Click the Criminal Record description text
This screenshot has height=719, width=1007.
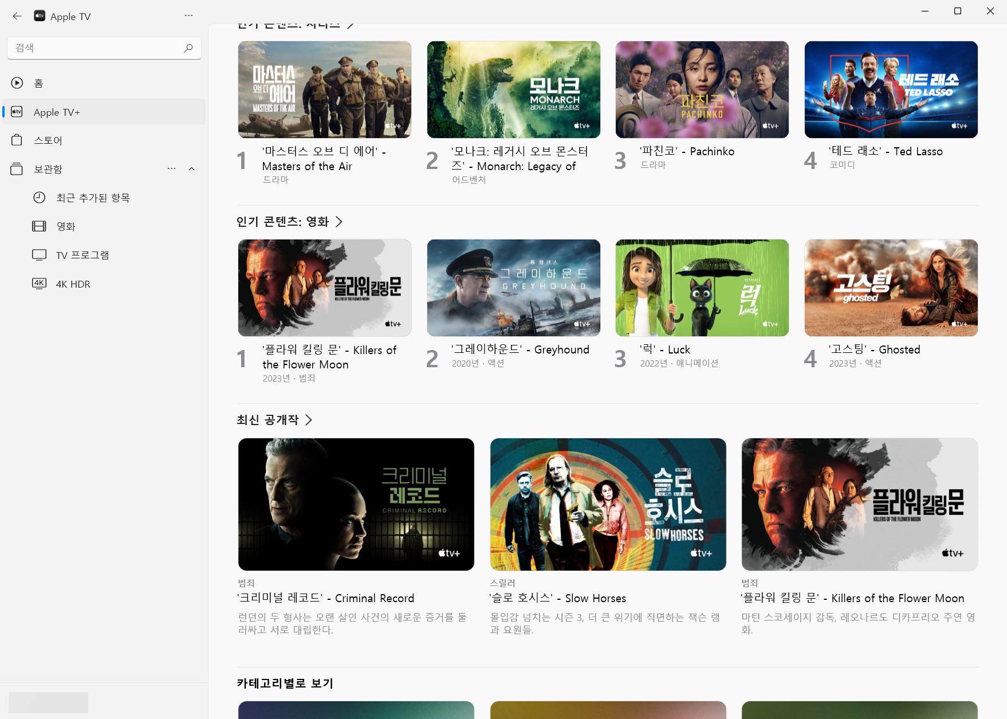(x=352, y=623)
